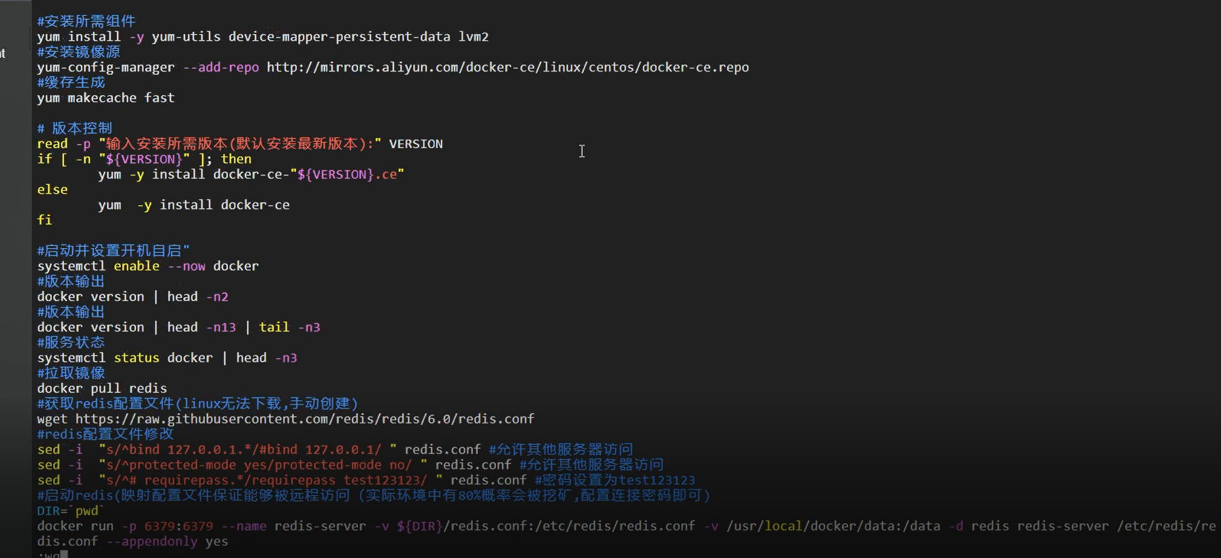Click the 'systemctl enable --now docker' line

[x=148, y=266]
